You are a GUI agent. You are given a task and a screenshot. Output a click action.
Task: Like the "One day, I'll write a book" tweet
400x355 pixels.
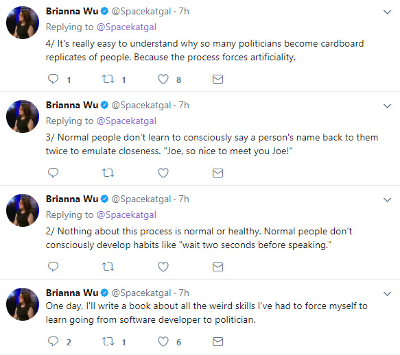point(163,341)
